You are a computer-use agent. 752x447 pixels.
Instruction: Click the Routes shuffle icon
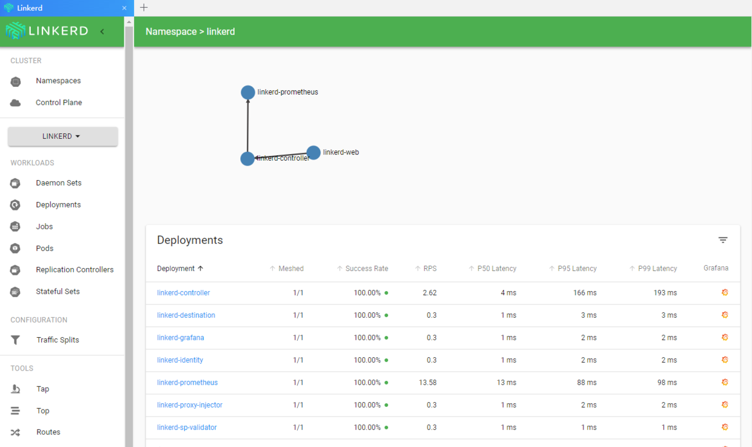coord(16,432)
